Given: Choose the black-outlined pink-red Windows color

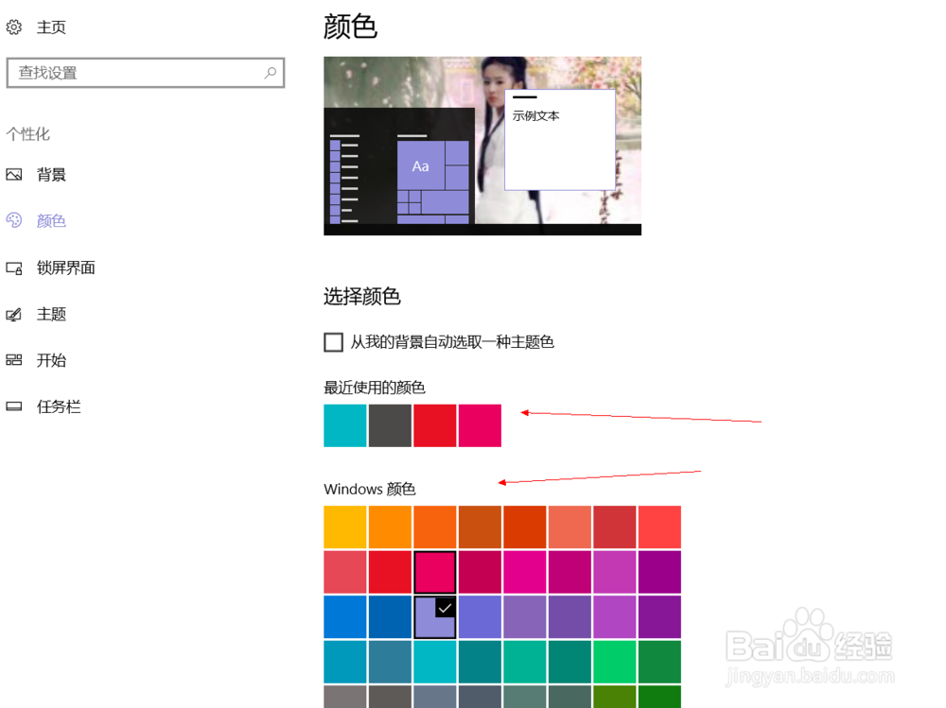Looking at the screenshot, I should click(x=435, y=572).
